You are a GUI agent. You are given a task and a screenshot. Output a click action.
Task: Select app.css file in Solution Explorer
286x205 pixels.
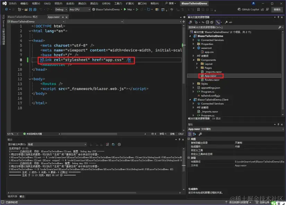point(209,52)
